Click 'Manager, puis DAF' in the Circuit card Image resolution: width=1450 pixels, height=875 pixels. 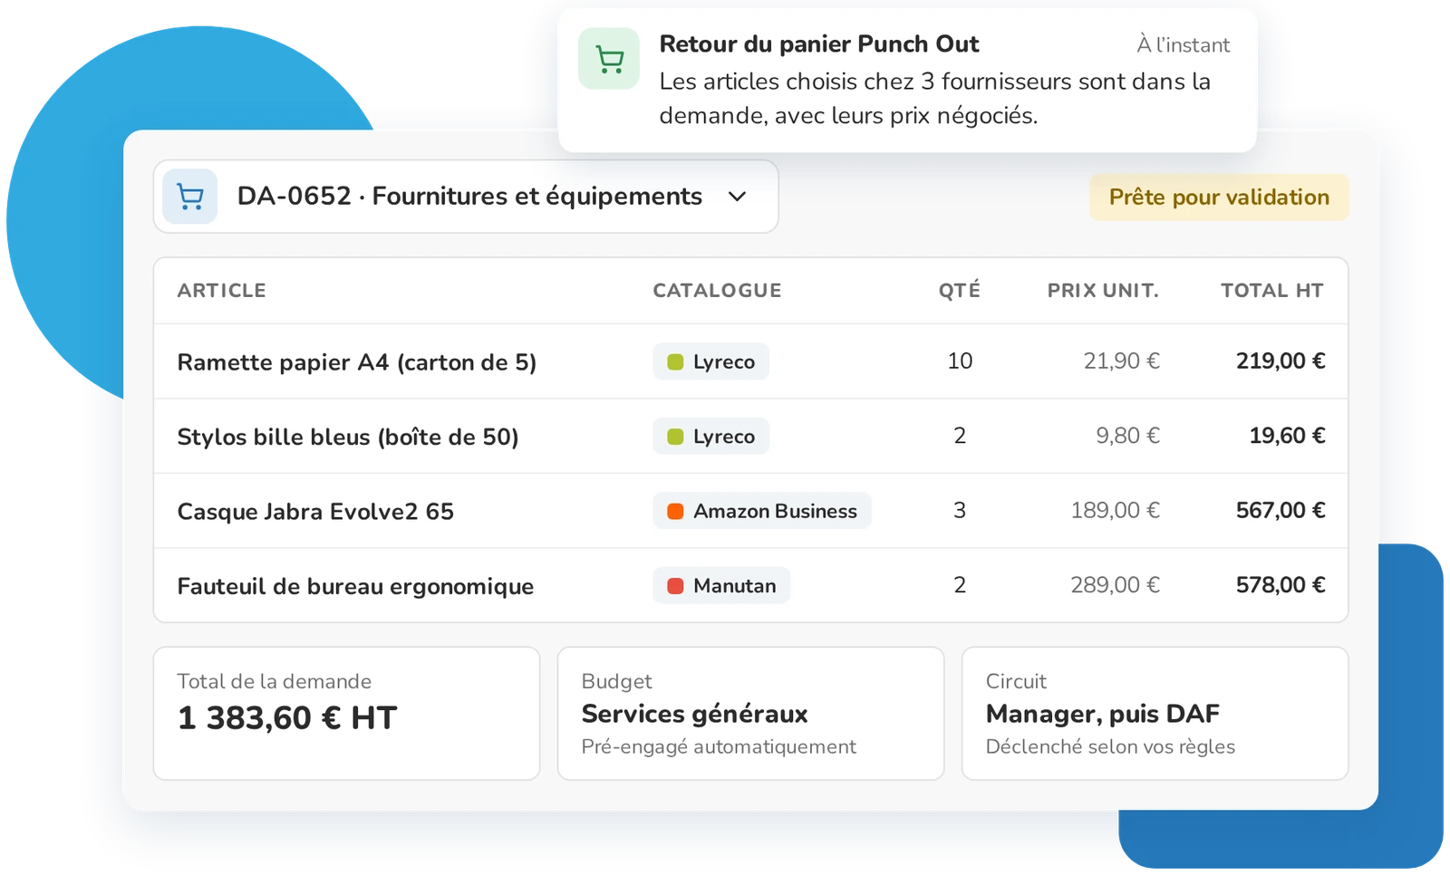[x=1103, y=715]
